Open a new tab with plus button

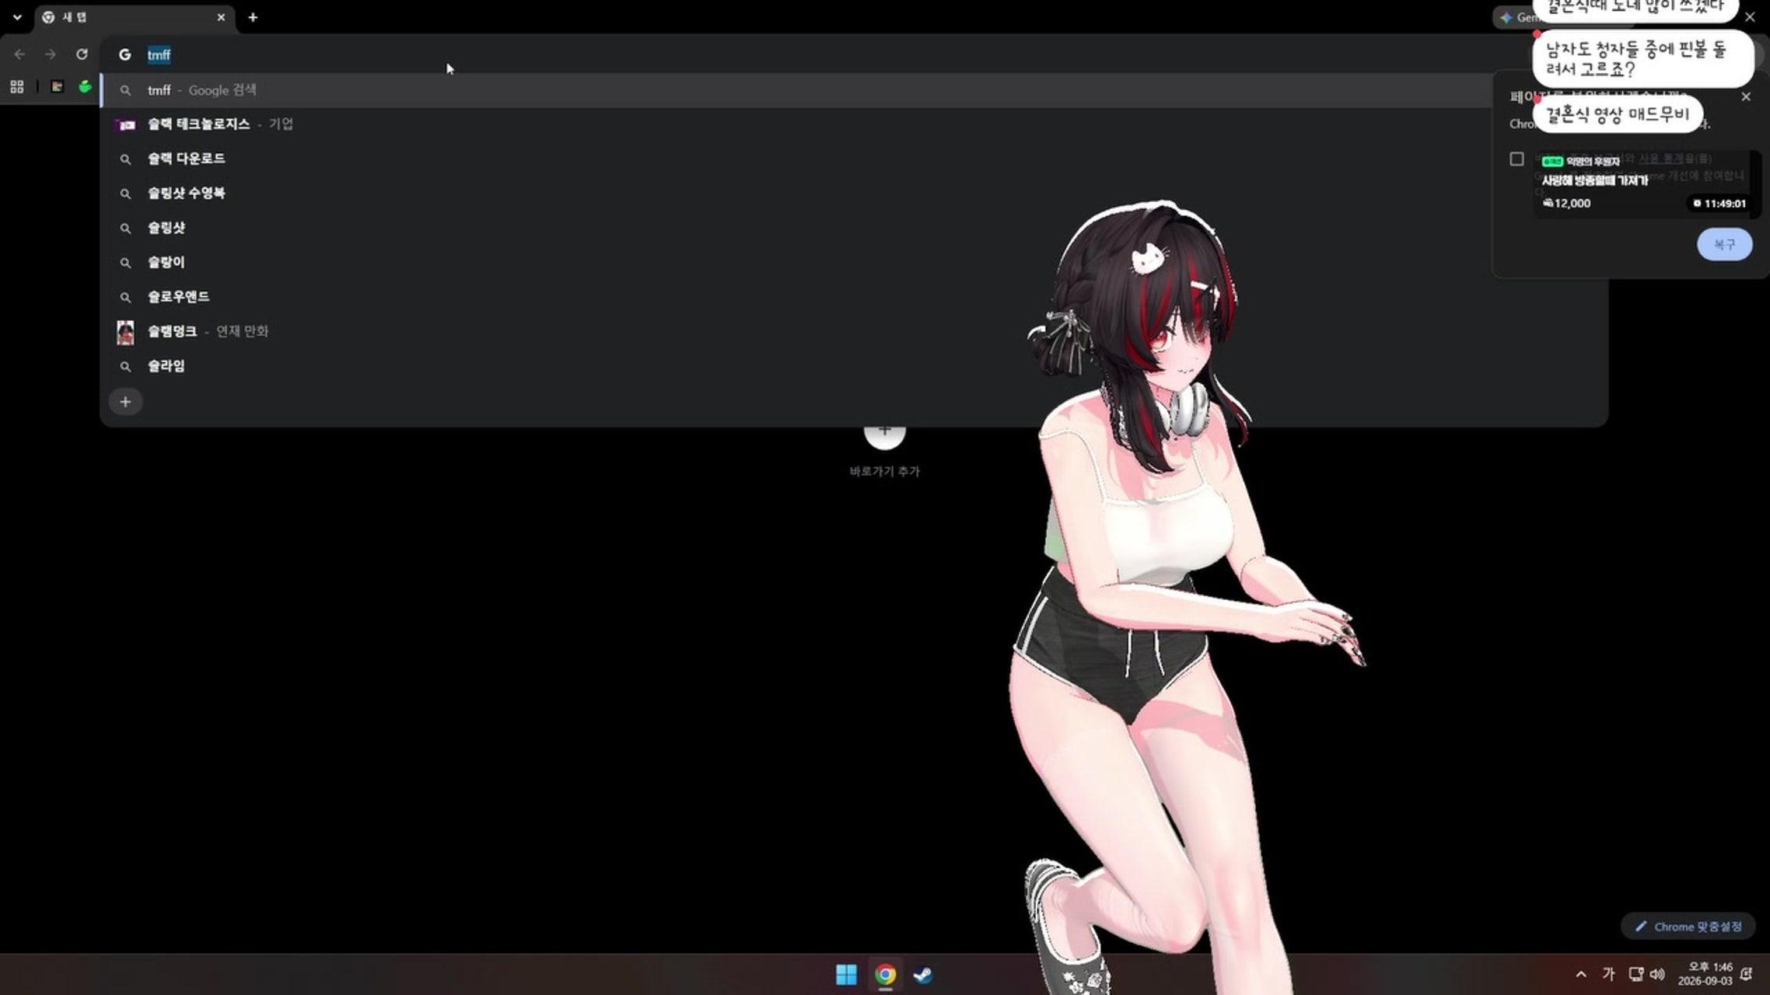(x=253, y=17)
